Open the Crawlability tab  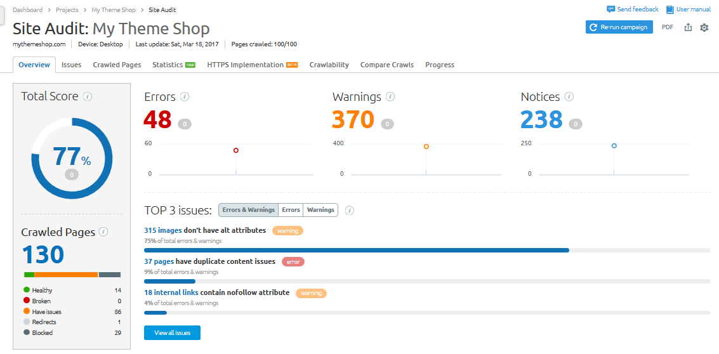pos(329,65)
